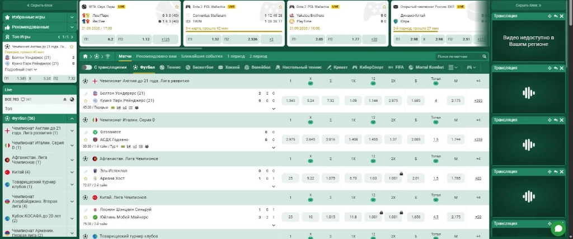Open X column dropdown in England U21 header
Image resolution: width=573 pixels, height=239 pixels.
(310, 83)
